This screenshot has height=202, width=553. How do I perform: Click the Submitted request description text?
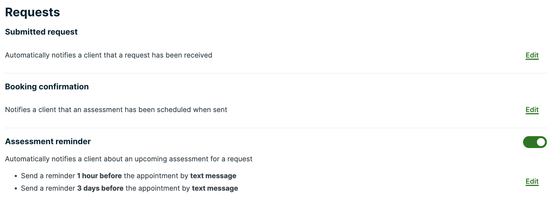point(108,55)
